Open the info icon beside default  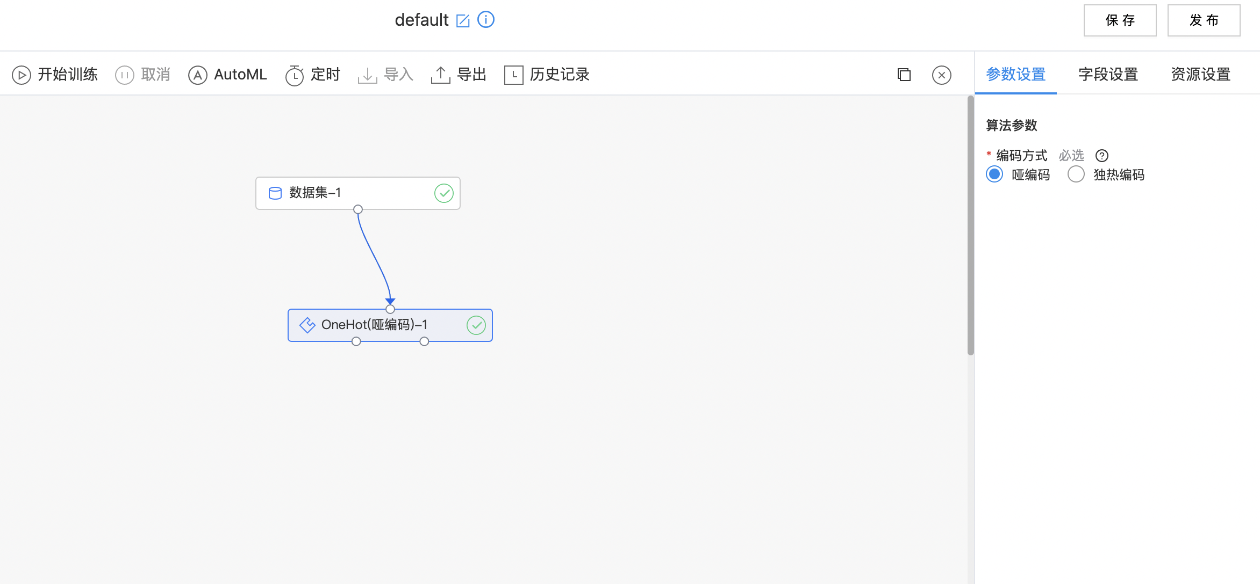(x=486, y=20)
